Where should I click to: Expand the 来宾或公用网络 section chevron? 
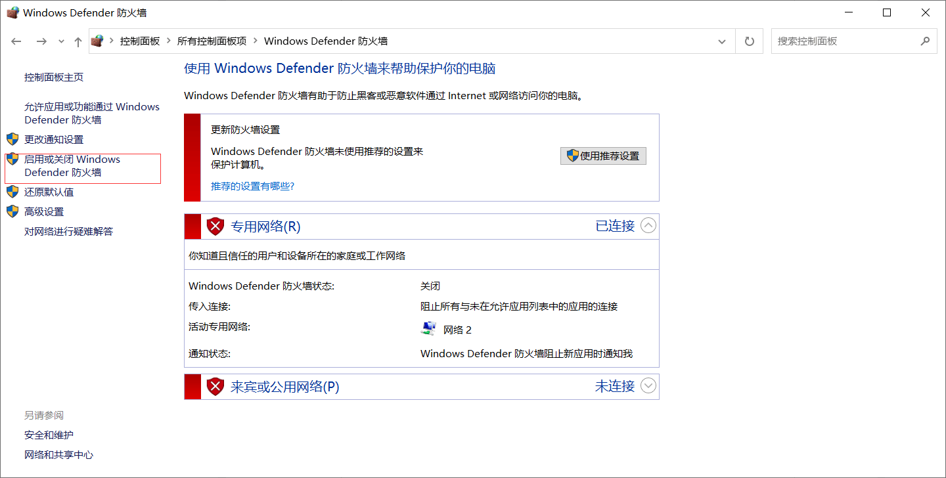tap(648, 385)
